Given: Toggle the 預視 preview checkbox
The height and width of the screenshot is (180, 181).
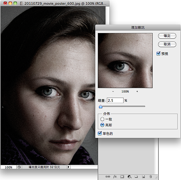Looking at the screenshot, I should point(159,54).
